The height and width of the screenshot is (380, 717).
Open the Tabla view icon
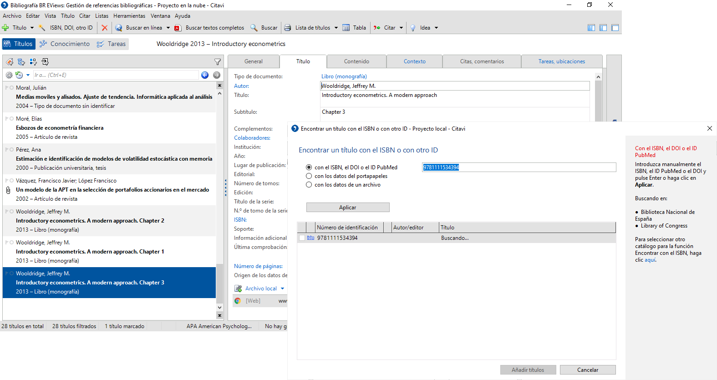pyautogui.click(x=346, y=28)
